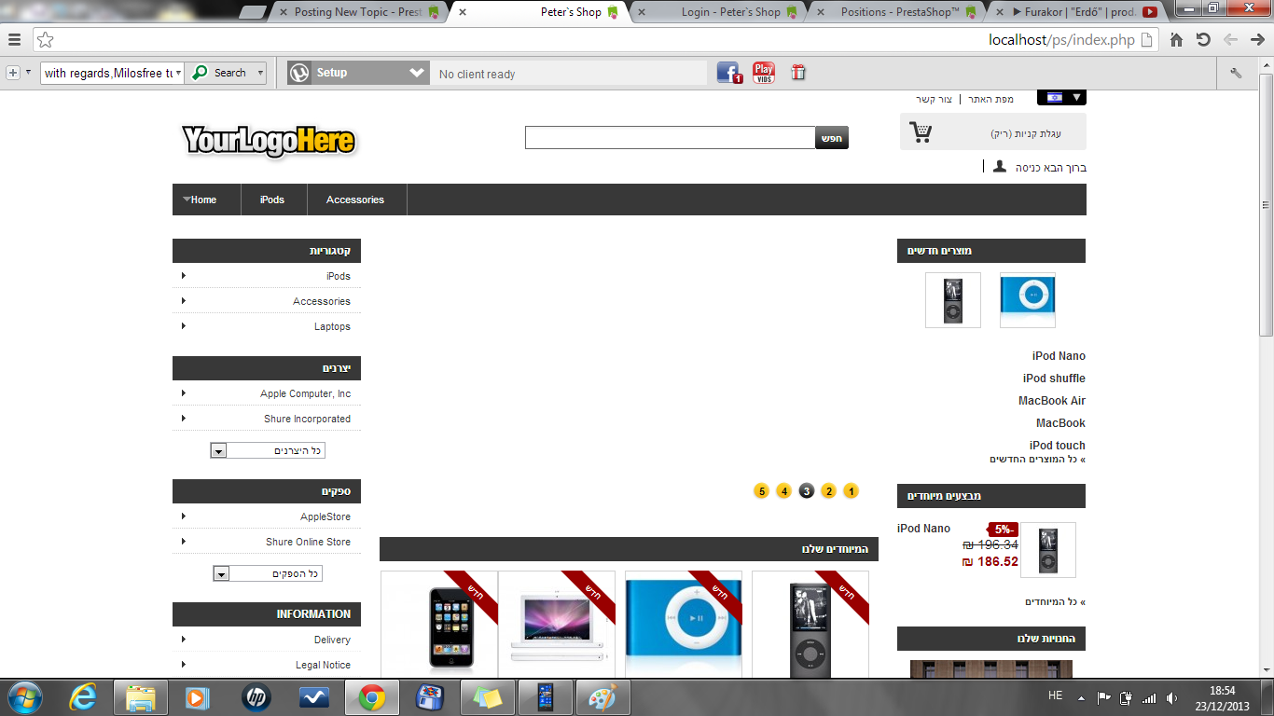
Task: Open Paint palette icon in the taskbar
Action: 603,696
